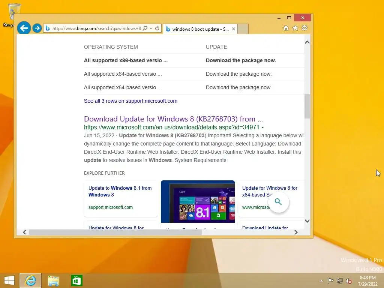Click the vertical scrollbar up arrow

307,42
